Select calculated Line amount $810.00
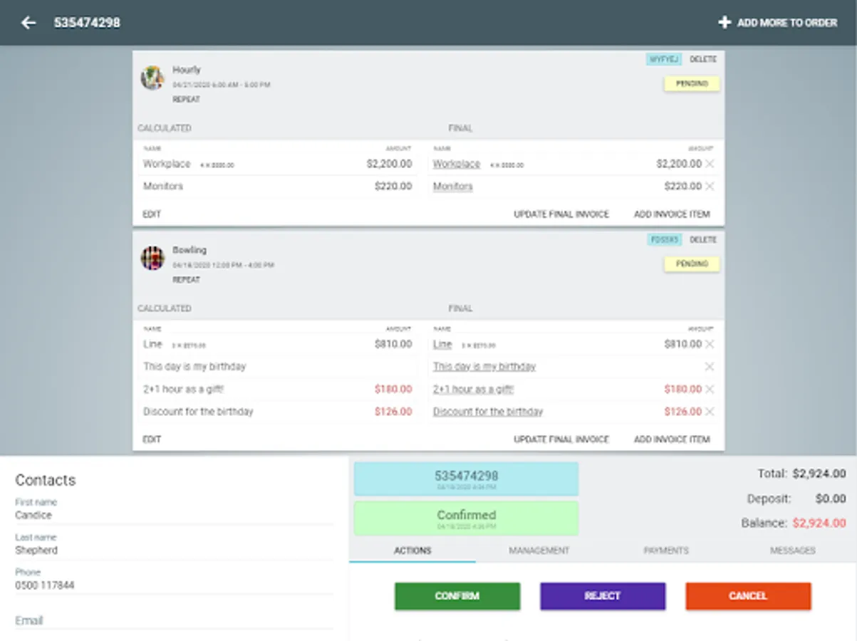 point(393,344)
